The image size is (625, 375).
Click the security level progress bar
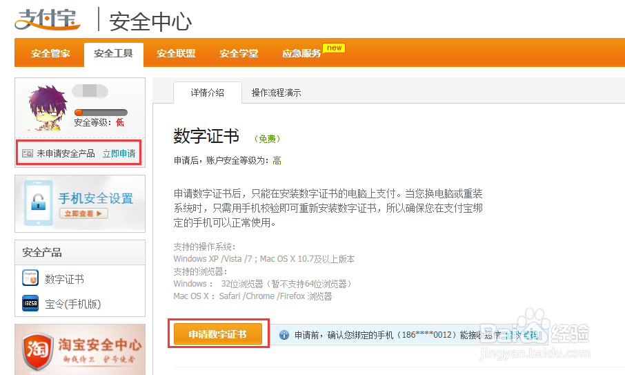(101, 113)
